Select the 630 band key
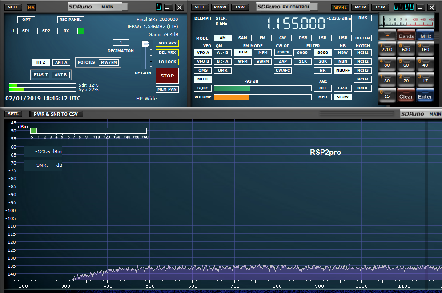 click(406, 48)
